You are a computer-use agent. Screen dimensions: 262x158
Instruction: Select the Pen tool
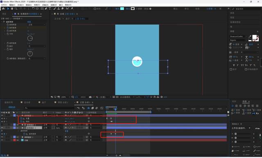(x=46, y=9)
